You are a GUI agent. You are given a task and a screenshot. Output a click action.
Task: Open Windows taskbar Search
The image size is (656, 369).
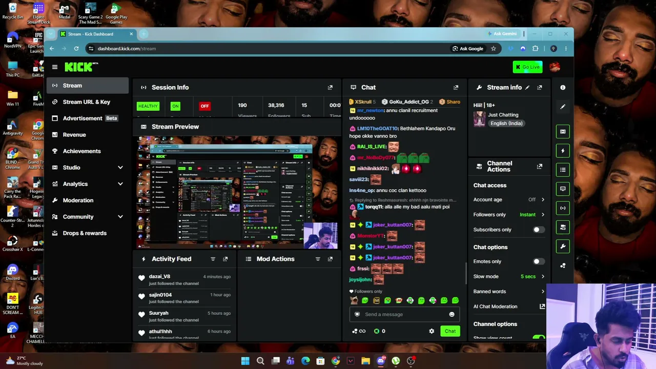pos(260,361)
